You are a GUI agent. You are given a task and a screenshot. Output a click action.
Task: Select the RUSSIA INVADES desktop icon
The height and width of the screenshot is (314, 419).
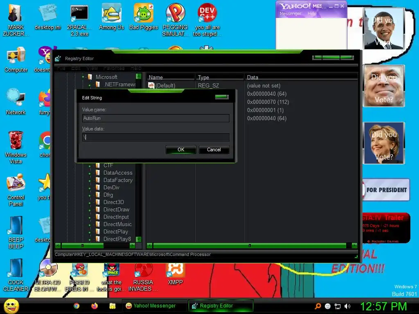coord(143,276)
